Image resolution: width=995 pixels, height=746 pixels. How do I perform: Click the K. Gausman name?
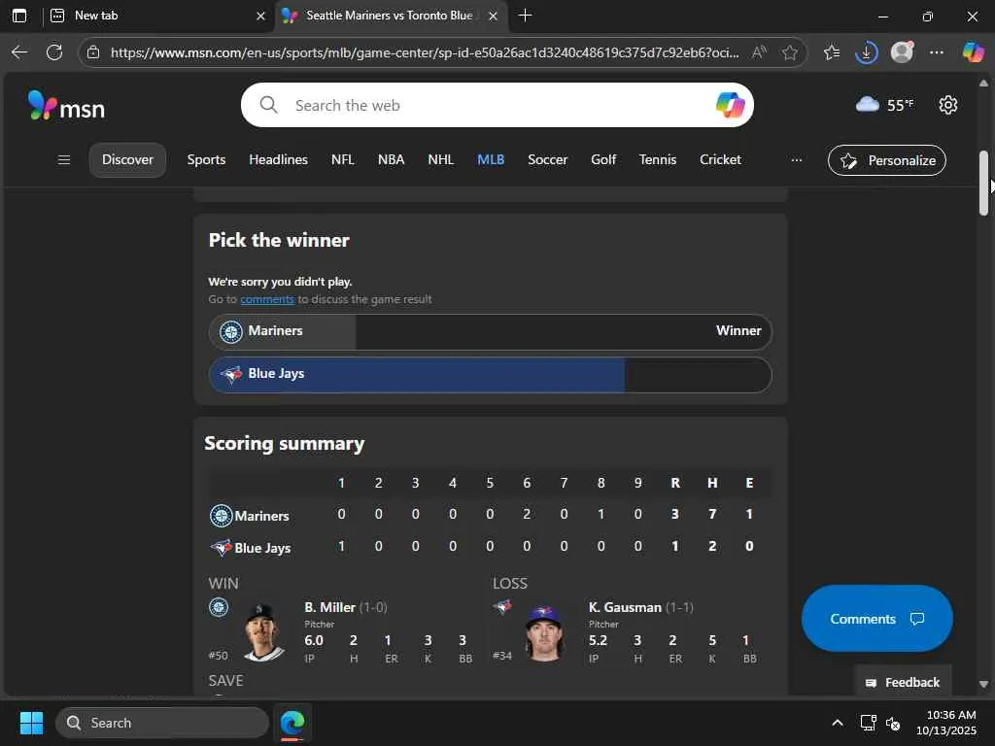[625, 608]
